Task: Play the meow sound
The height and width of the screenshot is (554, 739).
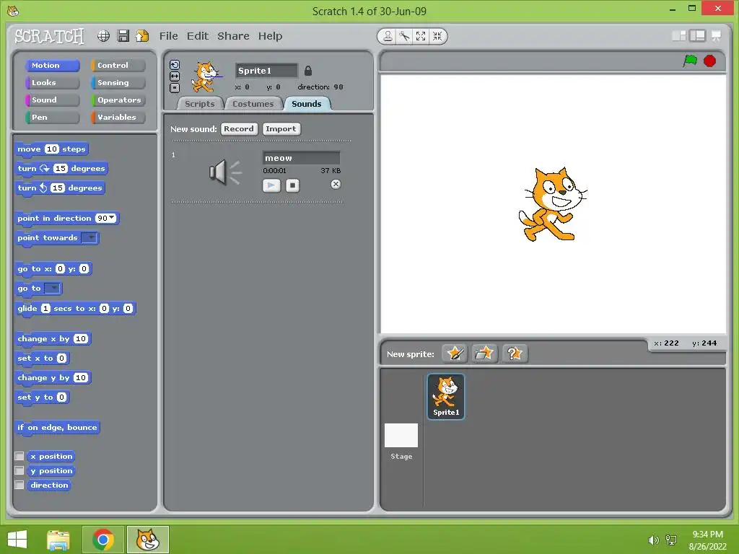Action: 271,185
